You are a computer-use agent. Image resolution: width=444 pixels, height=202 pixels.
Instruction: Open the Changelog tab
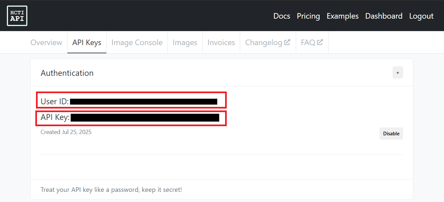[x=268, y=42]
